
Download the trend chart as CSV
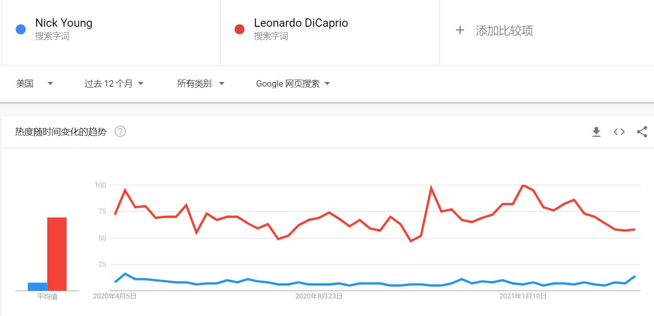pyautogui.click(x=596, y=132)
